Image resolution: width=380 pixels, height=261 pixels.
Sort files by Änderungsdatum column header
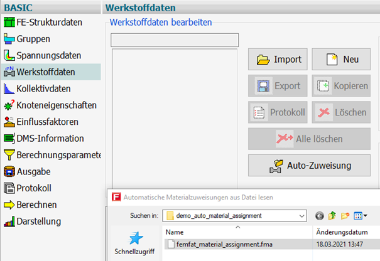tap(342, 232)
